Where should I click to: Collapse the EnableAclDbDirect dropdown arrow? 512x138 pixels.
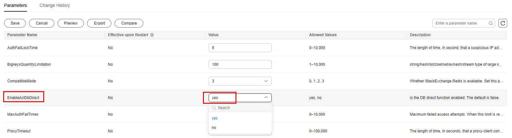tap(266, 97)
